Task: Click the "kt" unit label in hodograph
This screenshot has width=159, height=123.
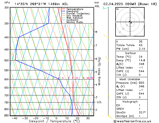Action: click(118, 9)
